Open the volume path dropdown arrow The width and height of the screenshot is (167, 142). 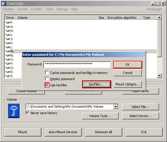click(115, 107)
